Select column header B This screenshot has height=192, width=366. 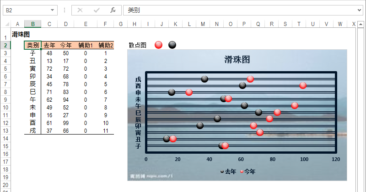[x=33, y=24]
